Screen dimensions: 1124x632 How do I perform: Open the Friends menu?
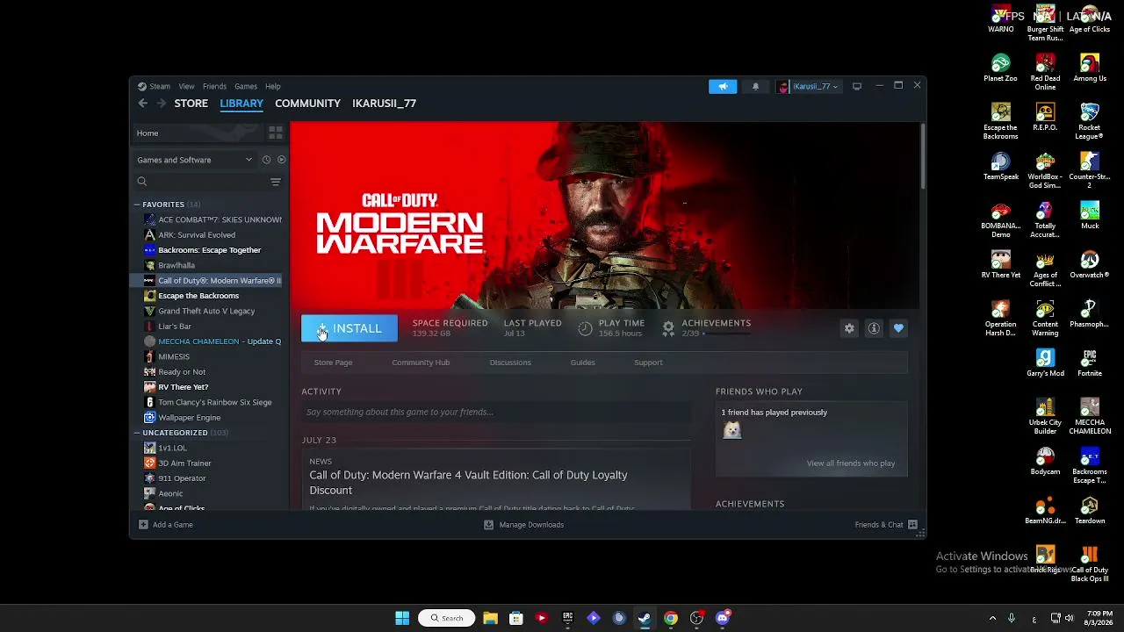coord(214,87)
